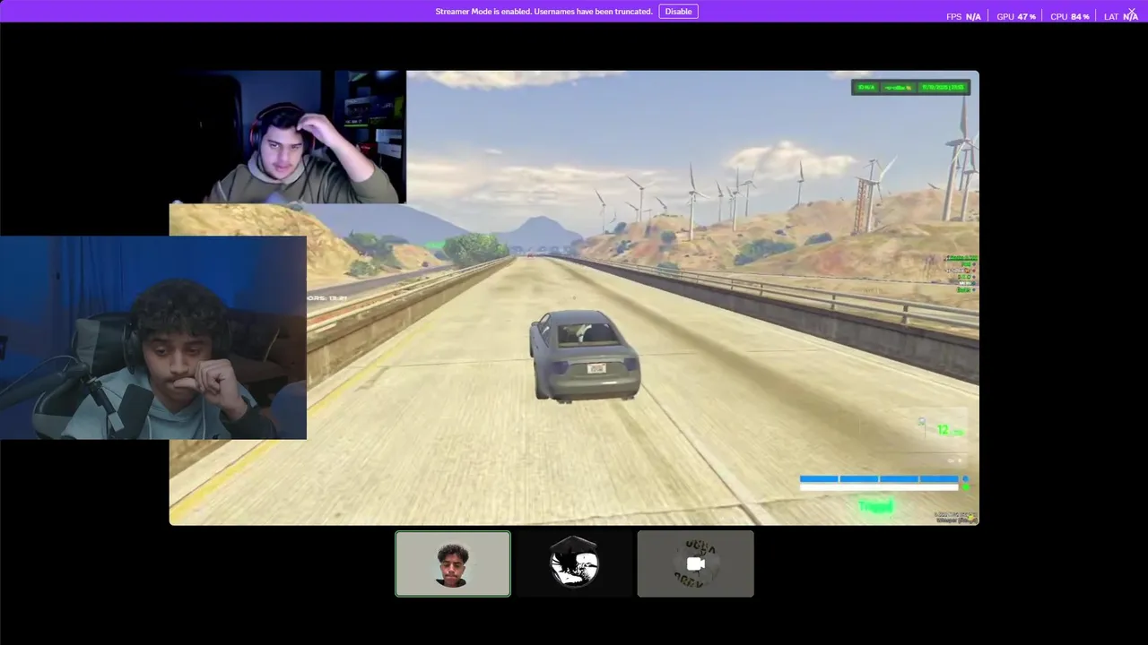
Task: Disable Streamer Mode from the banner
Action: pyautogui.click(x=678, y=12)
